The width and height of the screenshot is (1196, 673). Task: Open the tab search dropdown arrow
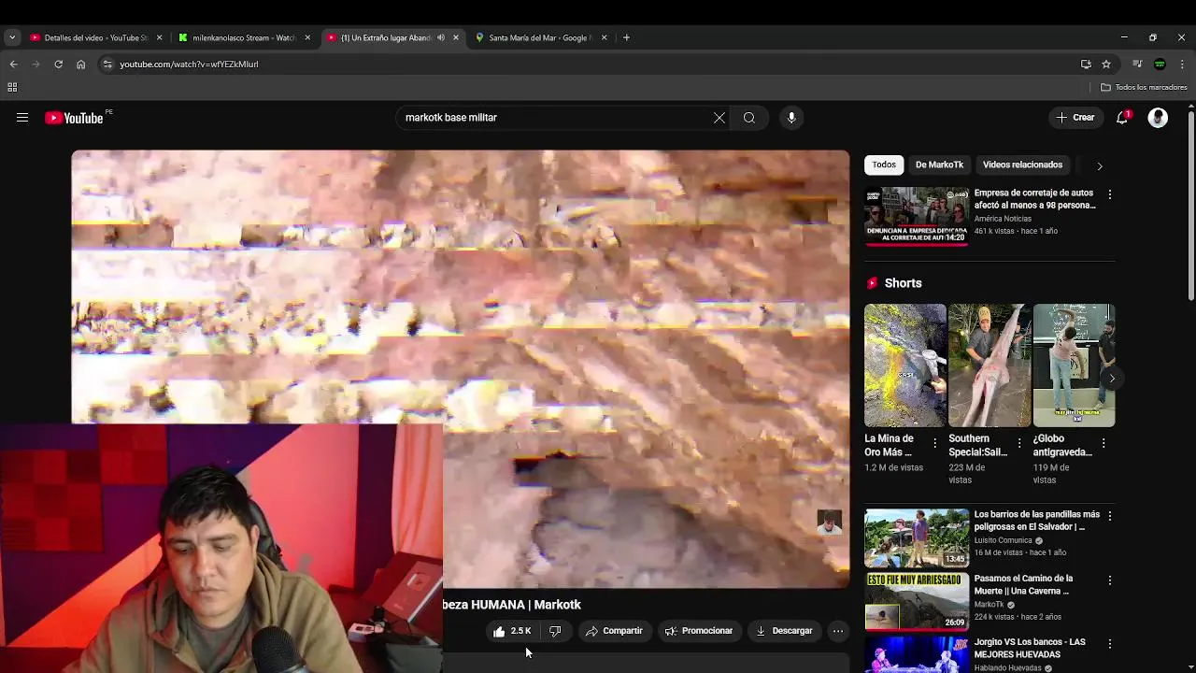click(x=12, y=37)
